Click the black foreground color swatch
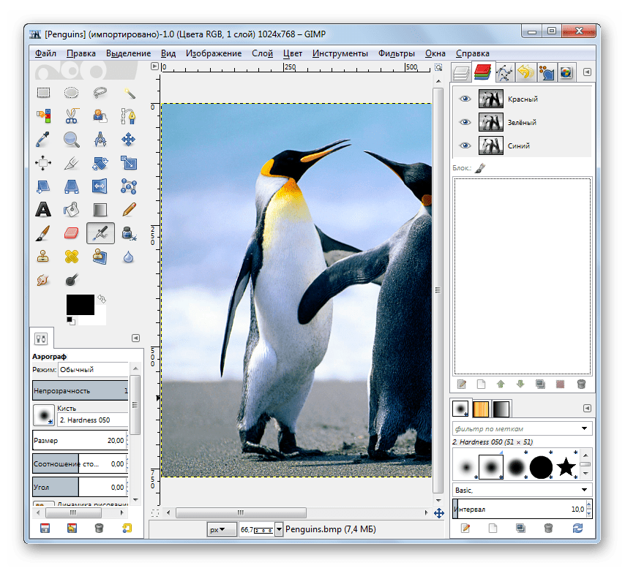Image resolution: width=625 pixels, height=568 pixels. pos(79,304)
